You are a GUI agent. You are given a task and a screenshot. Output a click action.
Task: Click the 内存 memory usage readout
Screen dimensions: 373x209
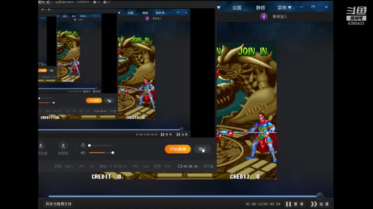162,166
